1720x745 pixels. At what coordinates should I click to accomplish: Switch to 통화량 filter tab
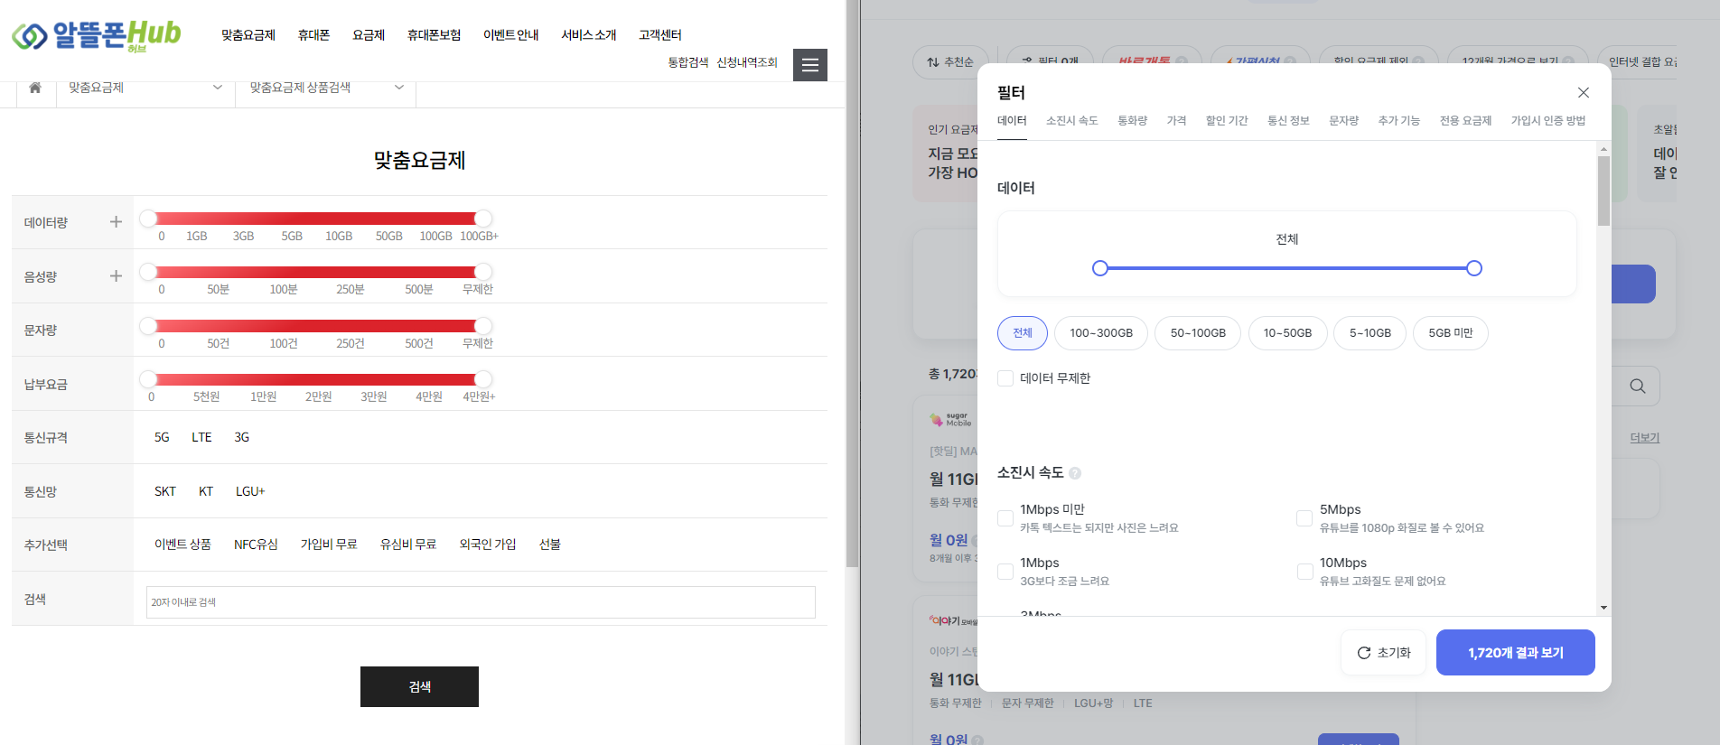pyautogui.click(x=1133, y=121)
